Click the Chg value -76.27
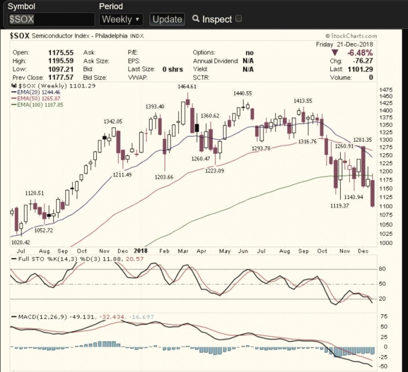 363,61
